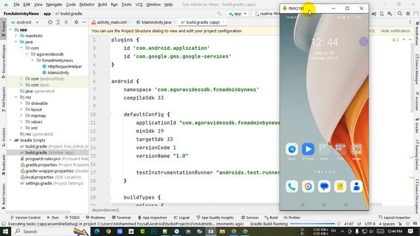Screen dimensions: 420x236
Task: Click the Select Opened File target icon
Action: pyautogui.click(x=50, y=22)
